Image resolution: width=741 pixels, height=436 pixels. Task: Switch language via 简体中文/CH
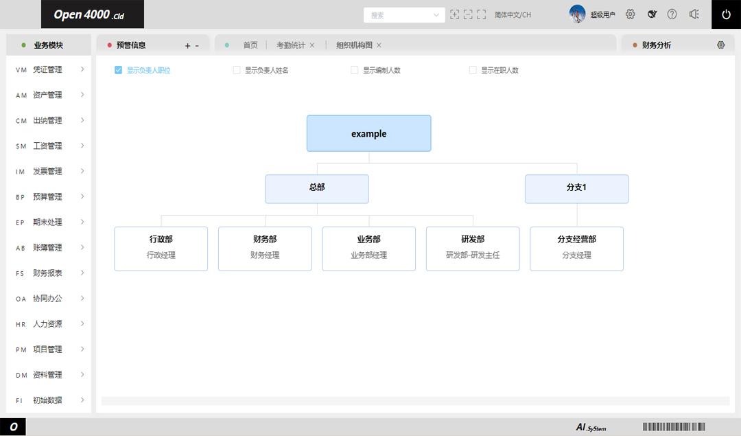pos(513,14)
